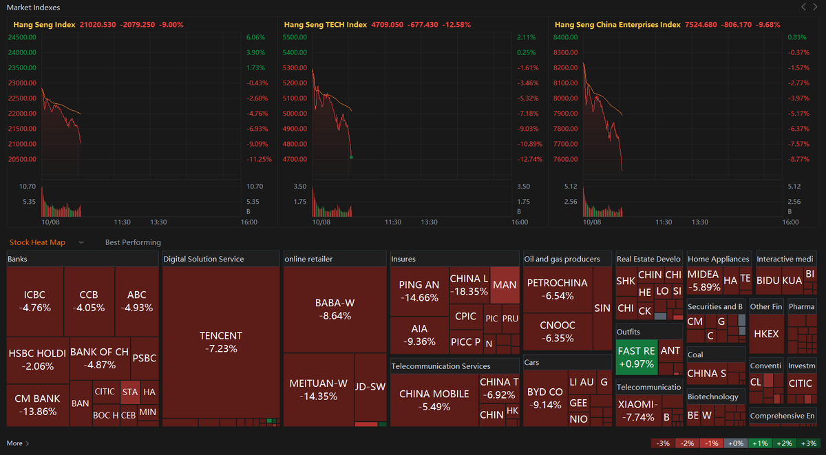This screenshot has width=826, height=455.
Task: Select the HSBC HOLDI -2.06% tile
Action: [x=37, y=359]
